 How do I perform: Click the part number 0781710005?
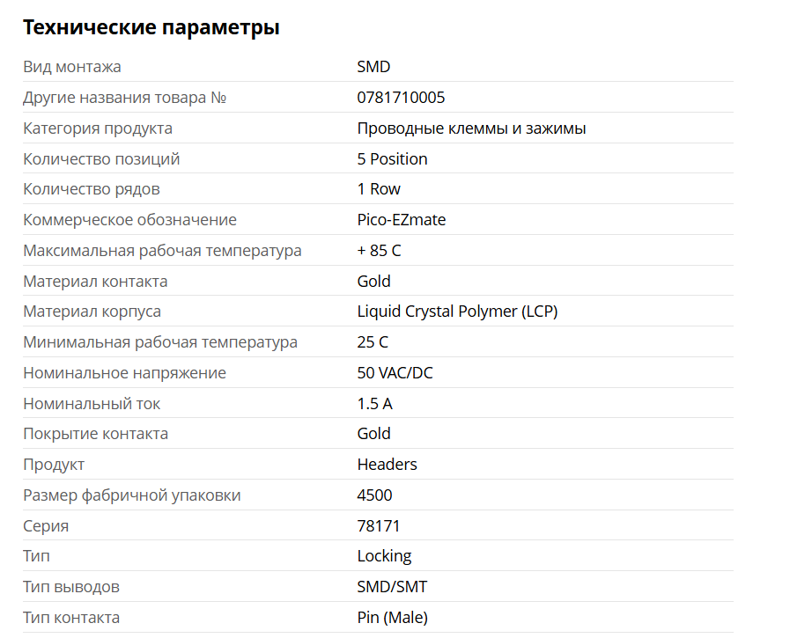[401, 98]
